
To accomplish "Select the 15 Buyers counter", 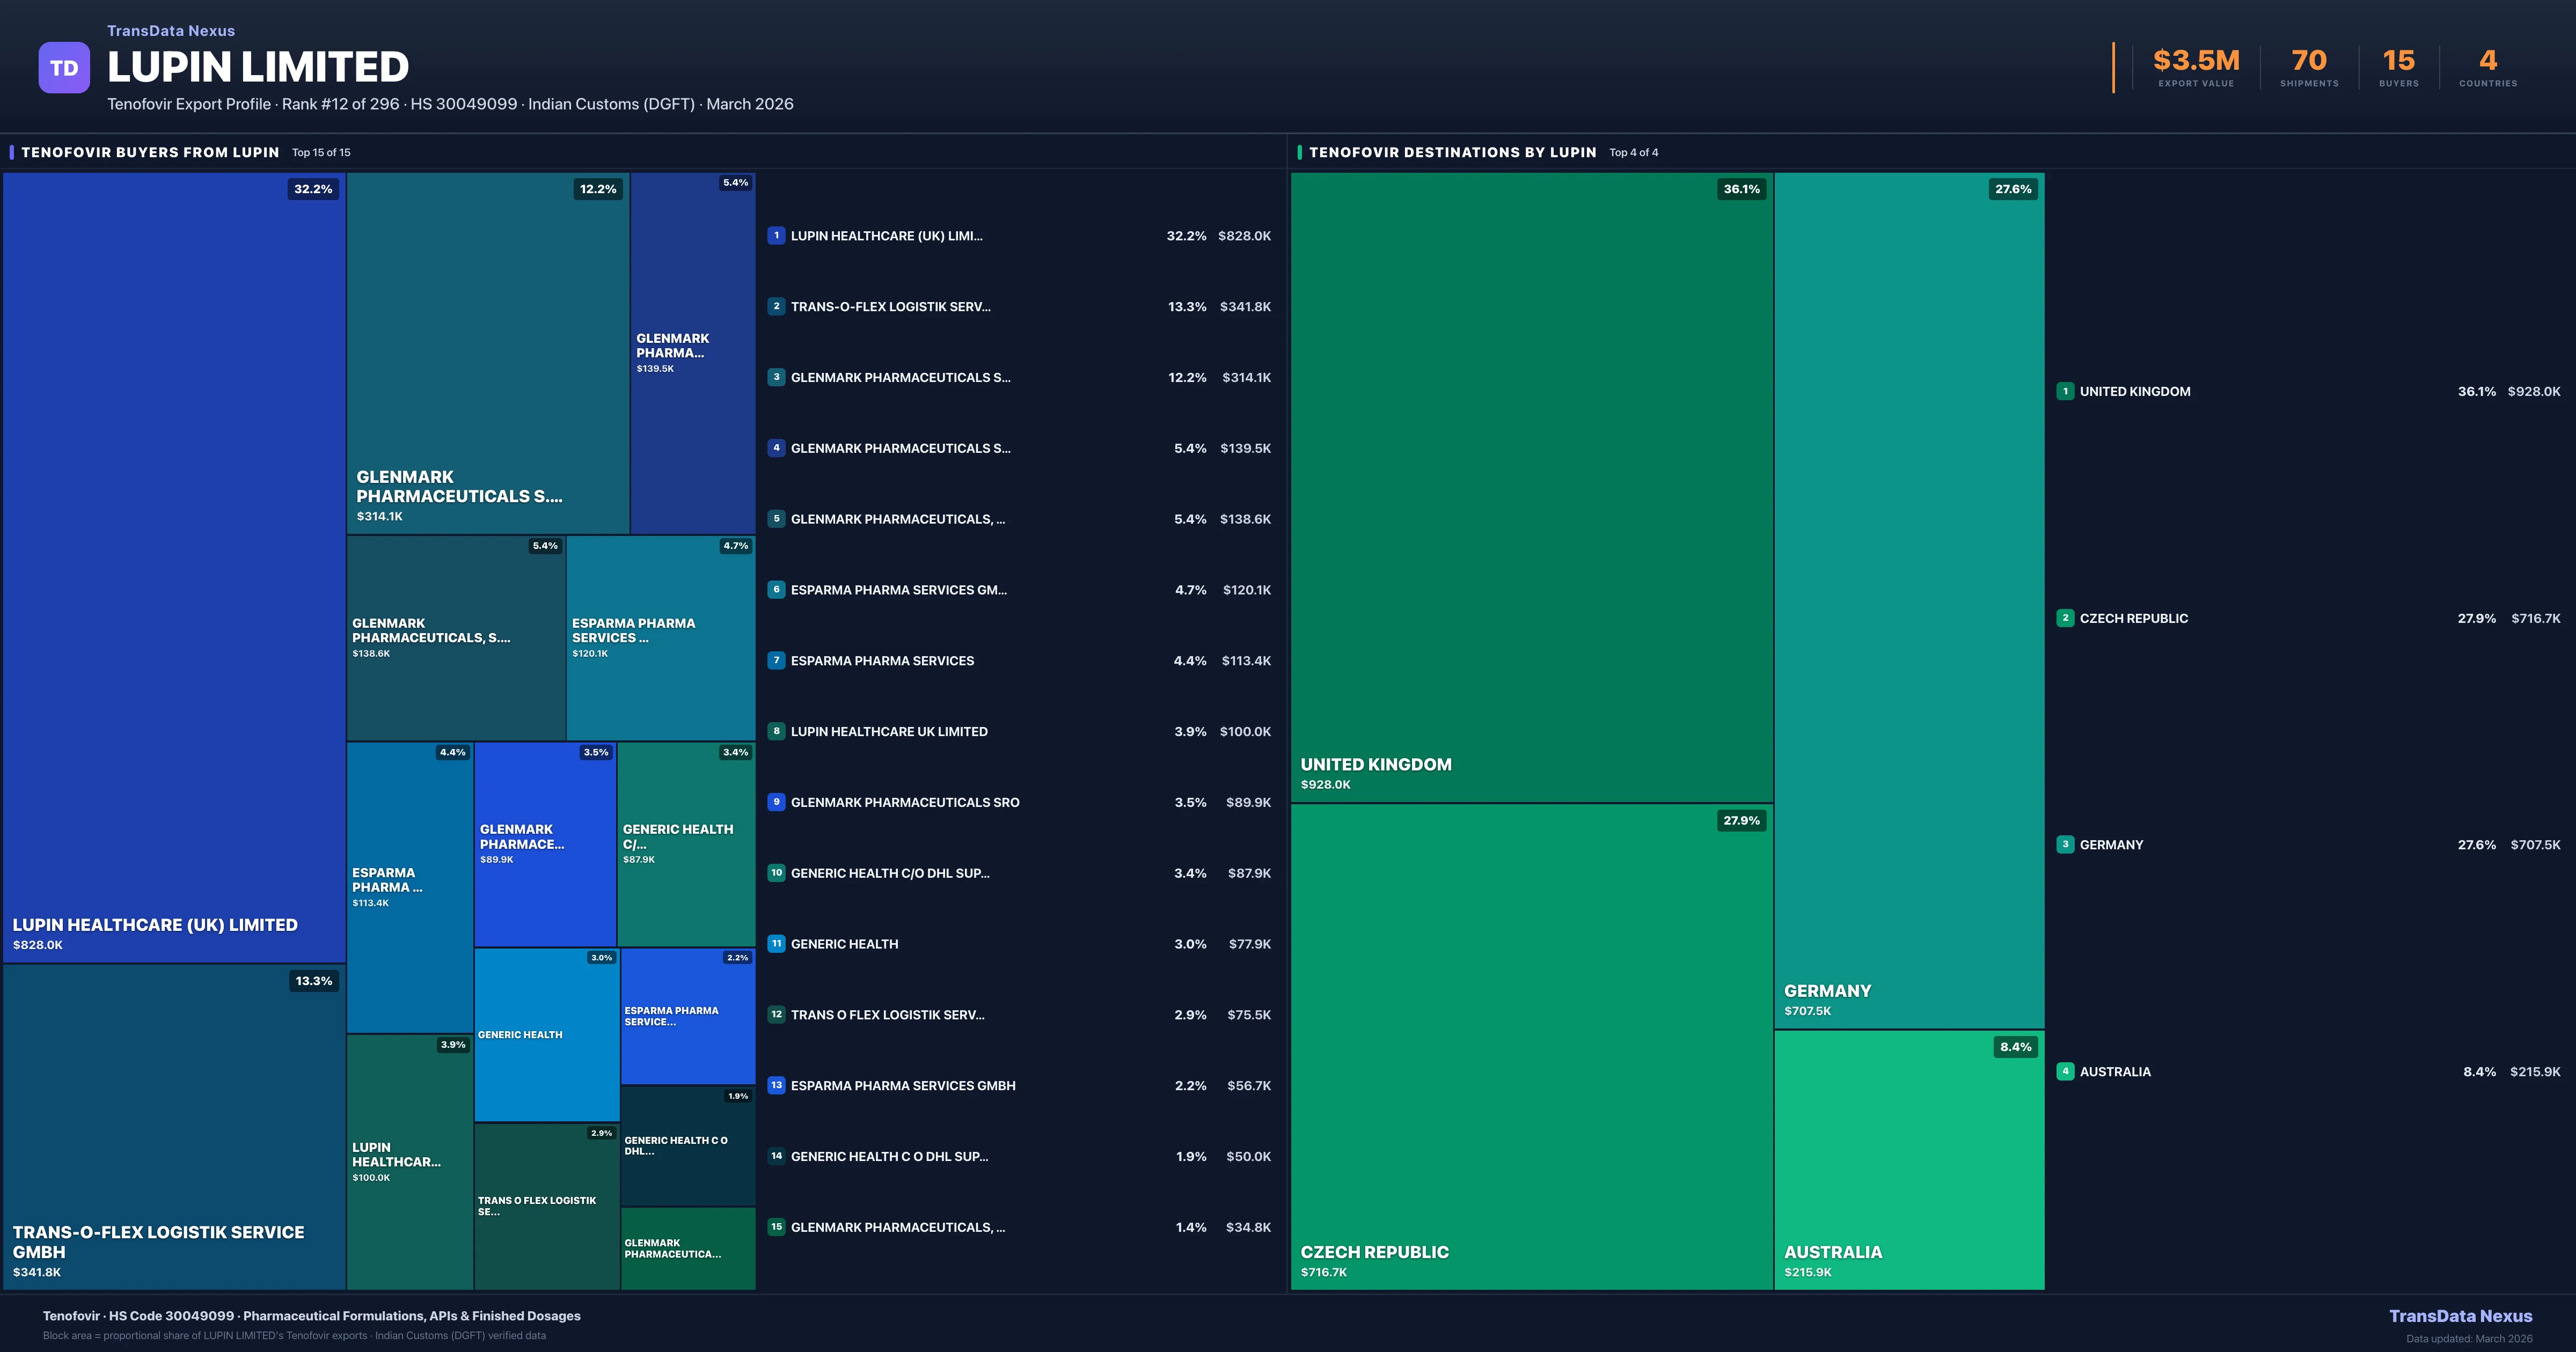I will point(2398,67).
